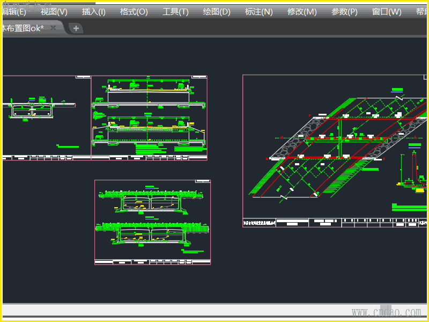Close the 布置图ok* drawing tab
Viewport: 429px width, 322px height.
(x=53, y=28)
